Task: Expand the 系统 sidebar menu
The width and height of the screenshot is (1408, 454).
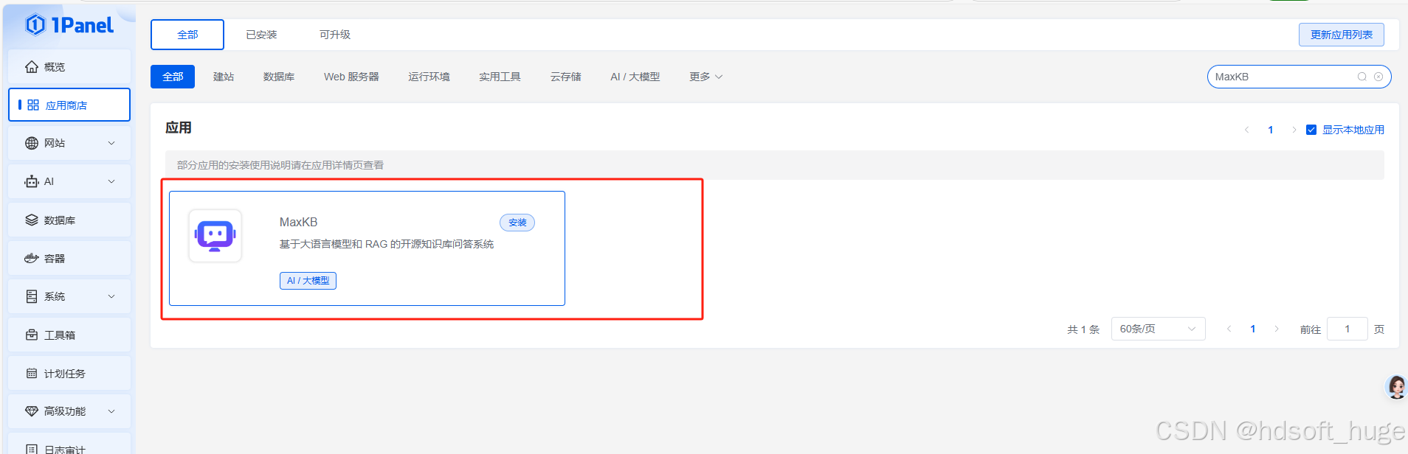Action: 111,296
